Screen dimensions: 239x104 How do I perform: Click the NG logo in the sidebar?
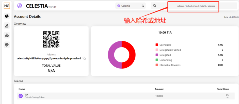[7, 6]
